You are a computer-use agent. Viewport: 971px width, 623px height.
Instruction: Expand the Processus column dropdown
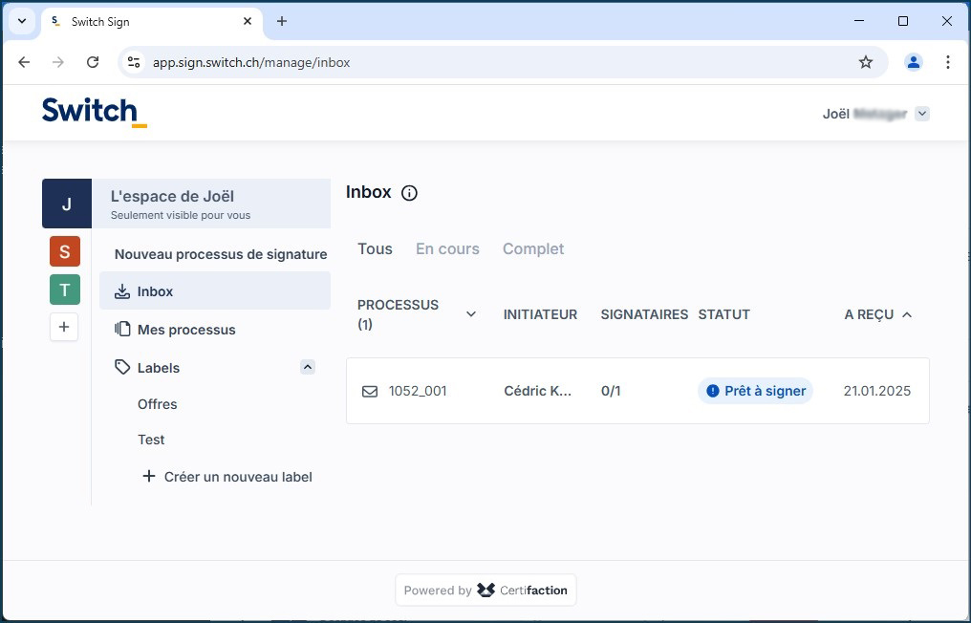[470, 314]
